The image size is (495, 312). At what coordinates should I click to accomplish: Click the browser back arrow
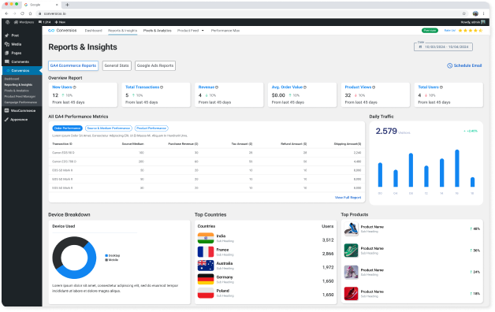(6, 13)
